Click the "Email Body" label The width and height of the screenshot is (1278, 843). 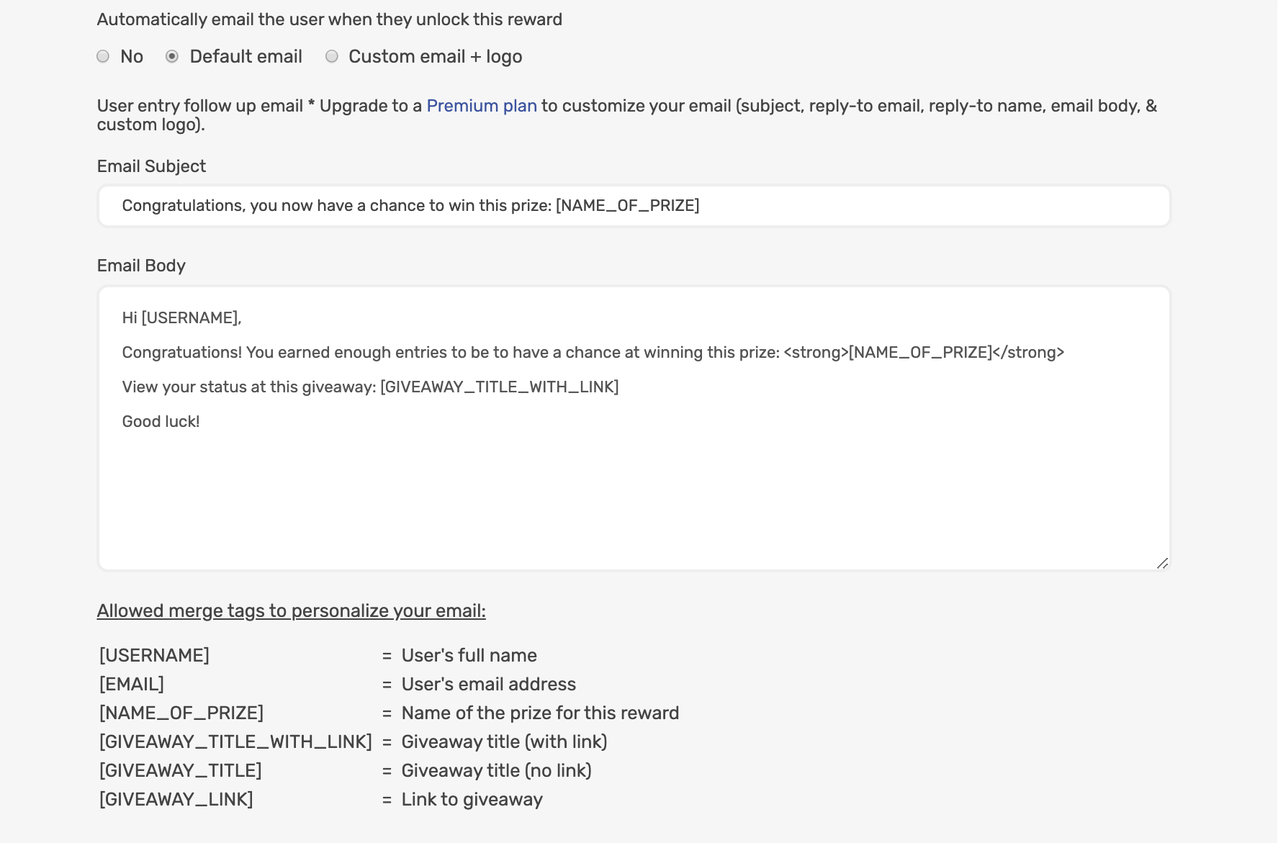[141, 266]
